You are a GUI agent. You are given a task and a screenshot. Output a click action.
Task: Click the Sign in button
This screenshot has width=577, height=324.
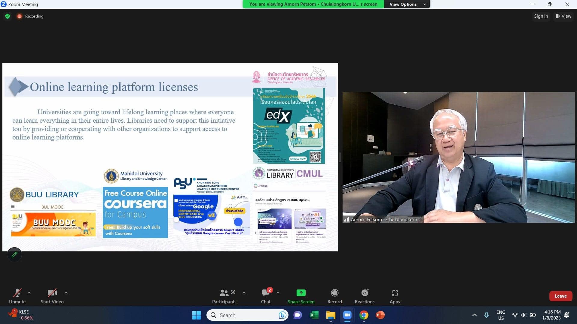[x=541, y=16]
